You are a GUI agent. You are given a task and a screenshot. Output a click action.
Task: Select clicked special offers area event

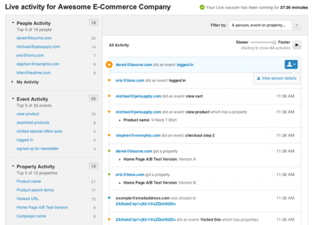pos(39,131)
